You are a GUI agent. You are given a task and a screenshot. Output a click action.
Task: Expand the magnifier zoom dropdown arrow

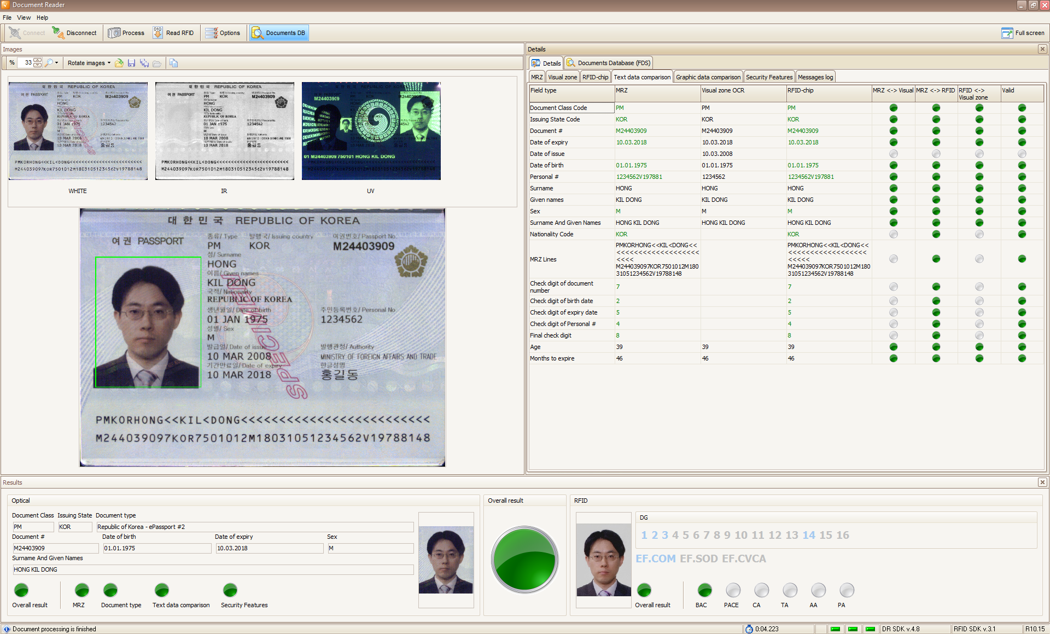click(x=56, y=63)
